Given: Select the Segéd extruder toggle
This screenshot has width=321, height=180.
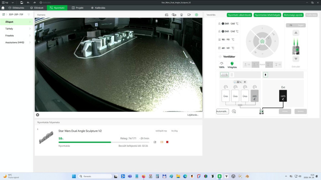Looking at the screenshot, I should coord(301,25).
